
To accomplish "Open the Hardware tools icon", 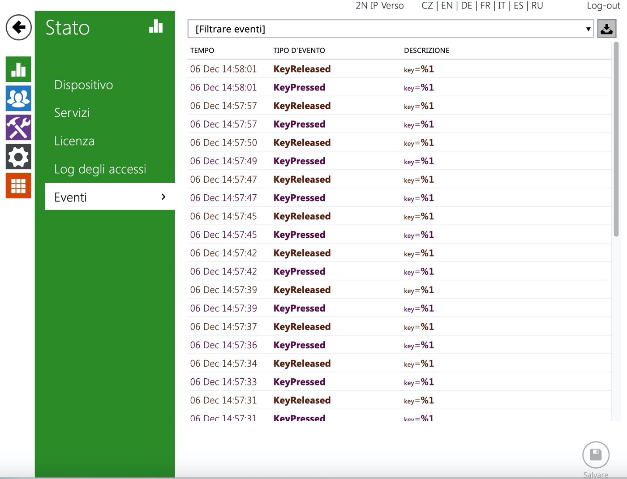I will tap(18, 128).
